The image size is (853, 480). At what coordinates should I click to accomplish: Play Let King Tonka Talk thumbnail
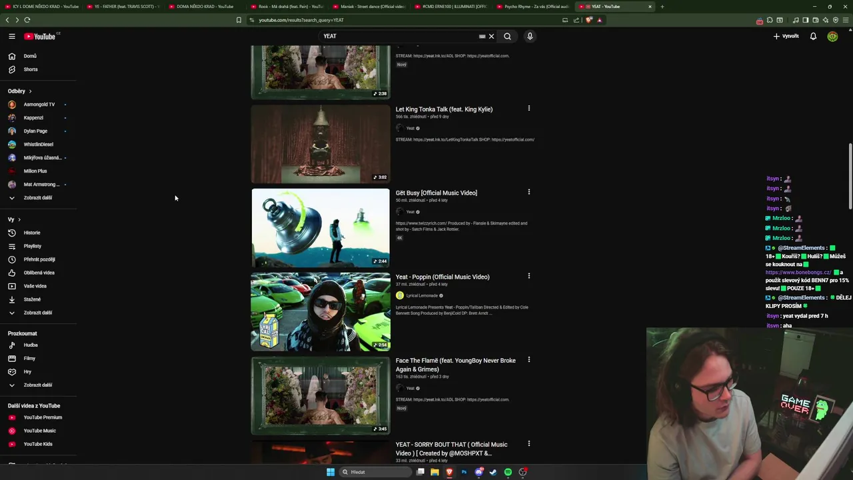pos(321,144)
